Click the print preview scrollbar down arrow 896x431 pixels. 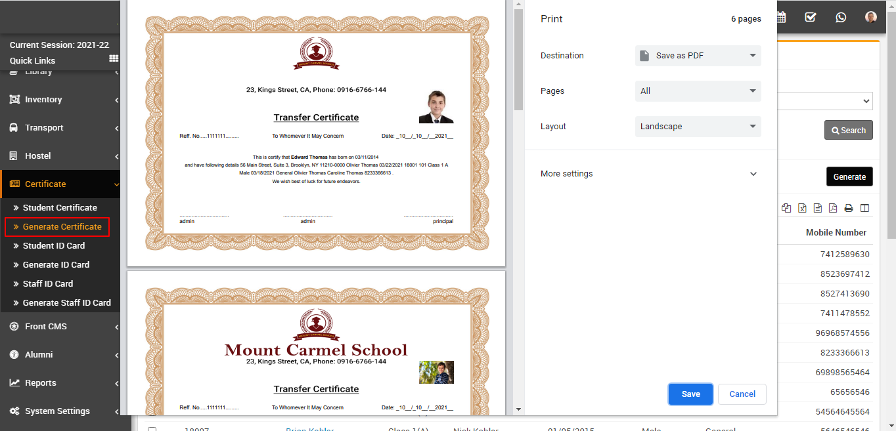518,409
